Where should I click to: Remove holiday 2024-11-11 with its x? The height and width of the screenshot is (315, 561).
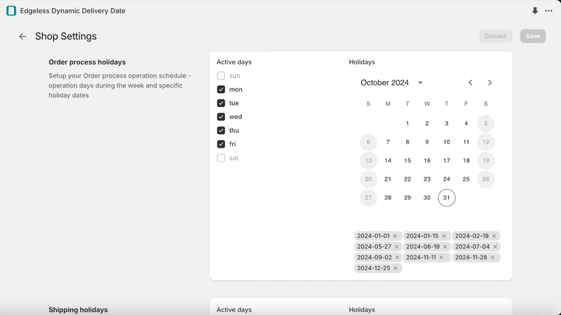(441, 258)
